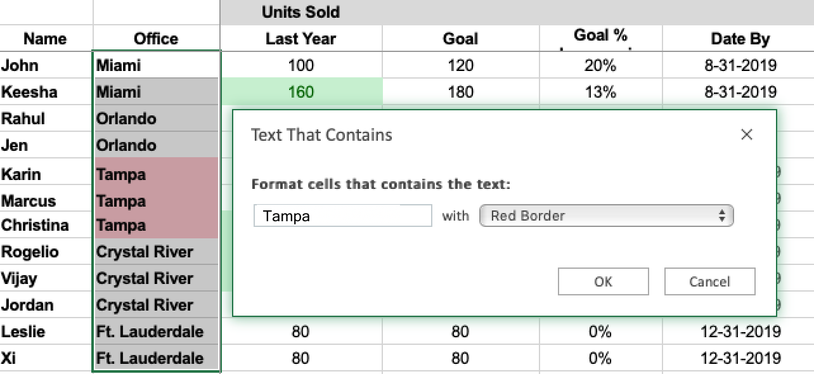This screenshot has width=814, height=374.
Task: Click John's goal value of 120
Action: [460, 65]
